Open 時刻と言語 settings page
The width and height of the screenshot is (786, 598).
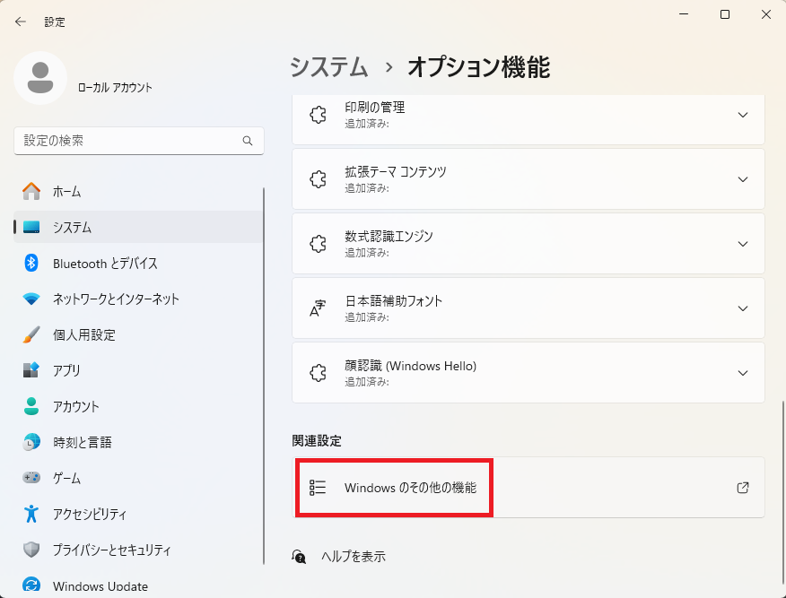point(138,442)
